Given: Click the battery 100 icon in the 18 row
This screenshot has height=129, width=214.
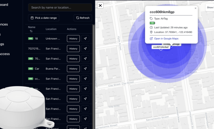Looking at the screenshot, I should pos(30,39).
